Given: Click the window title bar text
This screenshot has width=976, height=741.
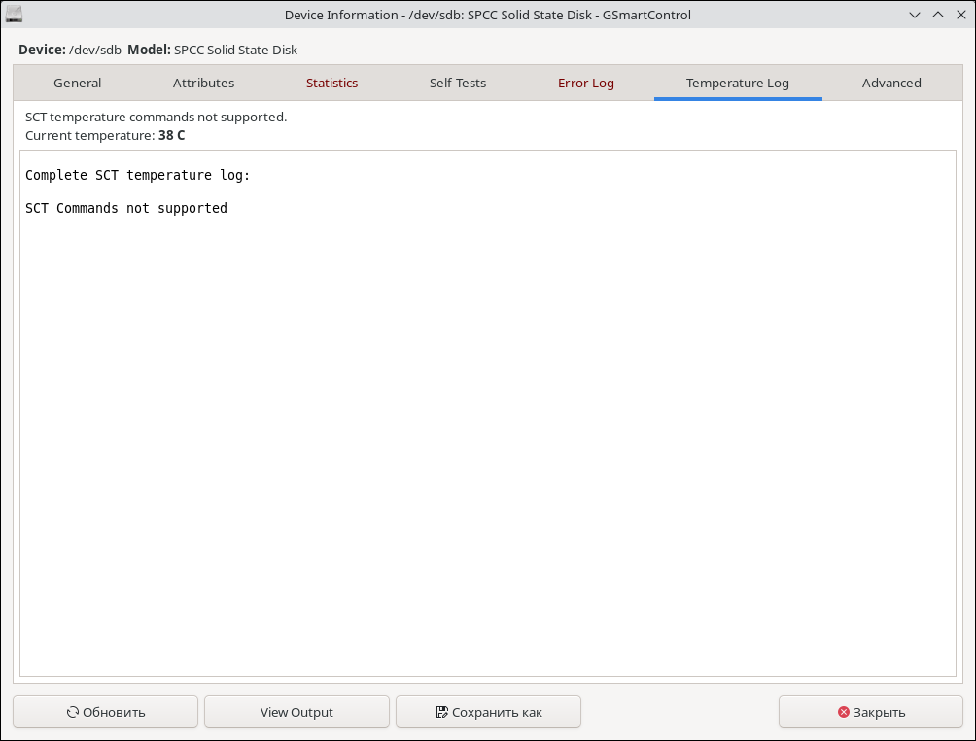Looking at the screenshot, I should 488,15.
